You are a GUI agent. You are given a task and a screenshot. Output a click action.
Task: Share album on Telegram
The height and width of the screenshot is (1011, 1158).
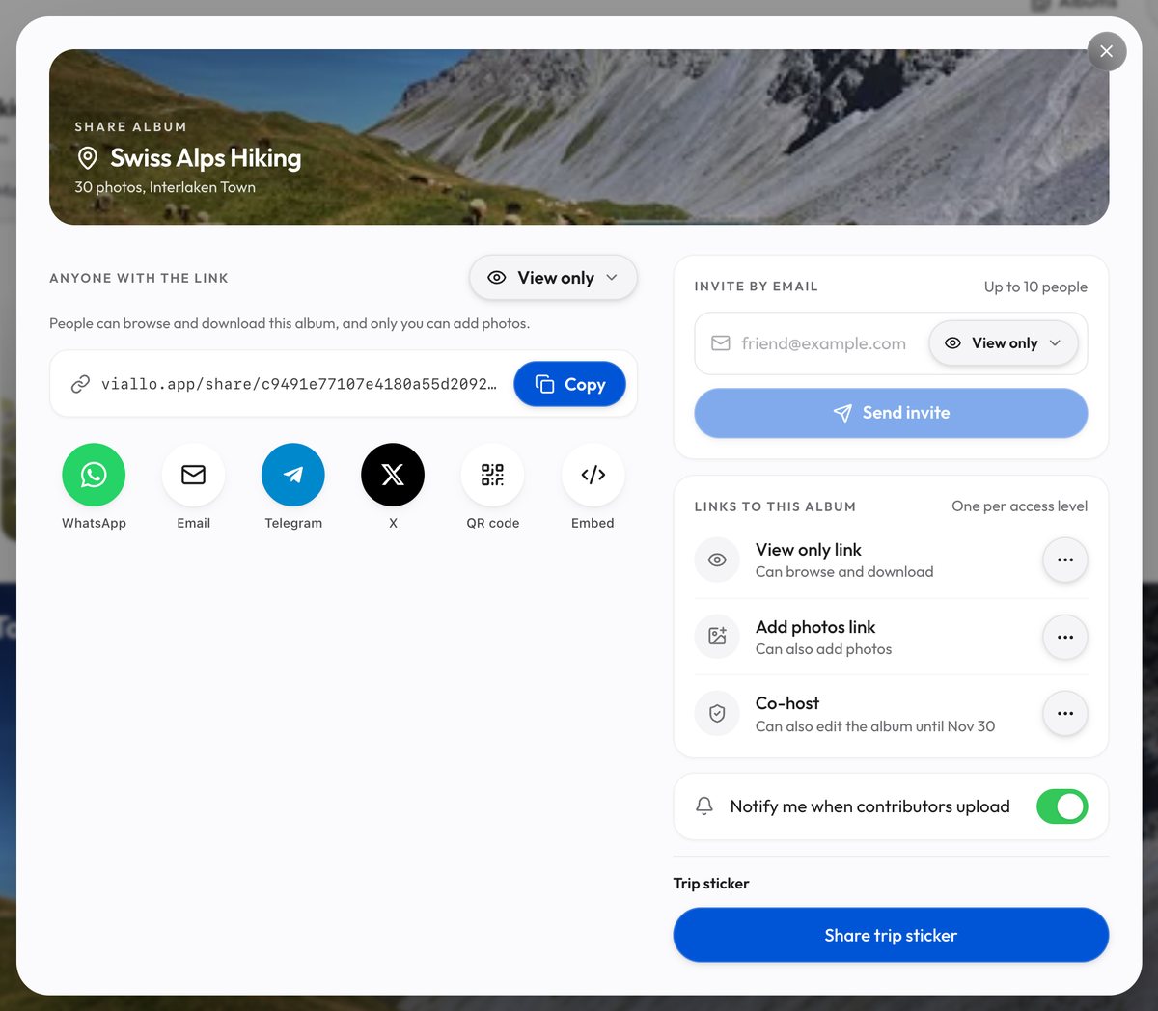pos(293,475)
